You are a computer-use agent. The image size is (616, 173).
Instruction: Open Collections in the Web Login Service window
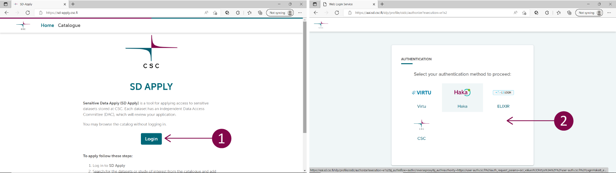[x=569, y=13]
